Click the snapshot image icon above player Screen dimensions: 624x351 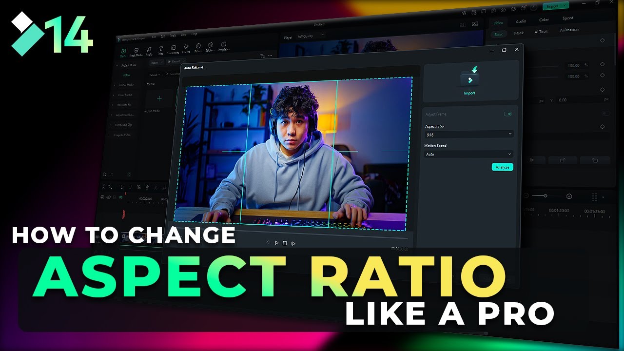(x=475, y=24)
